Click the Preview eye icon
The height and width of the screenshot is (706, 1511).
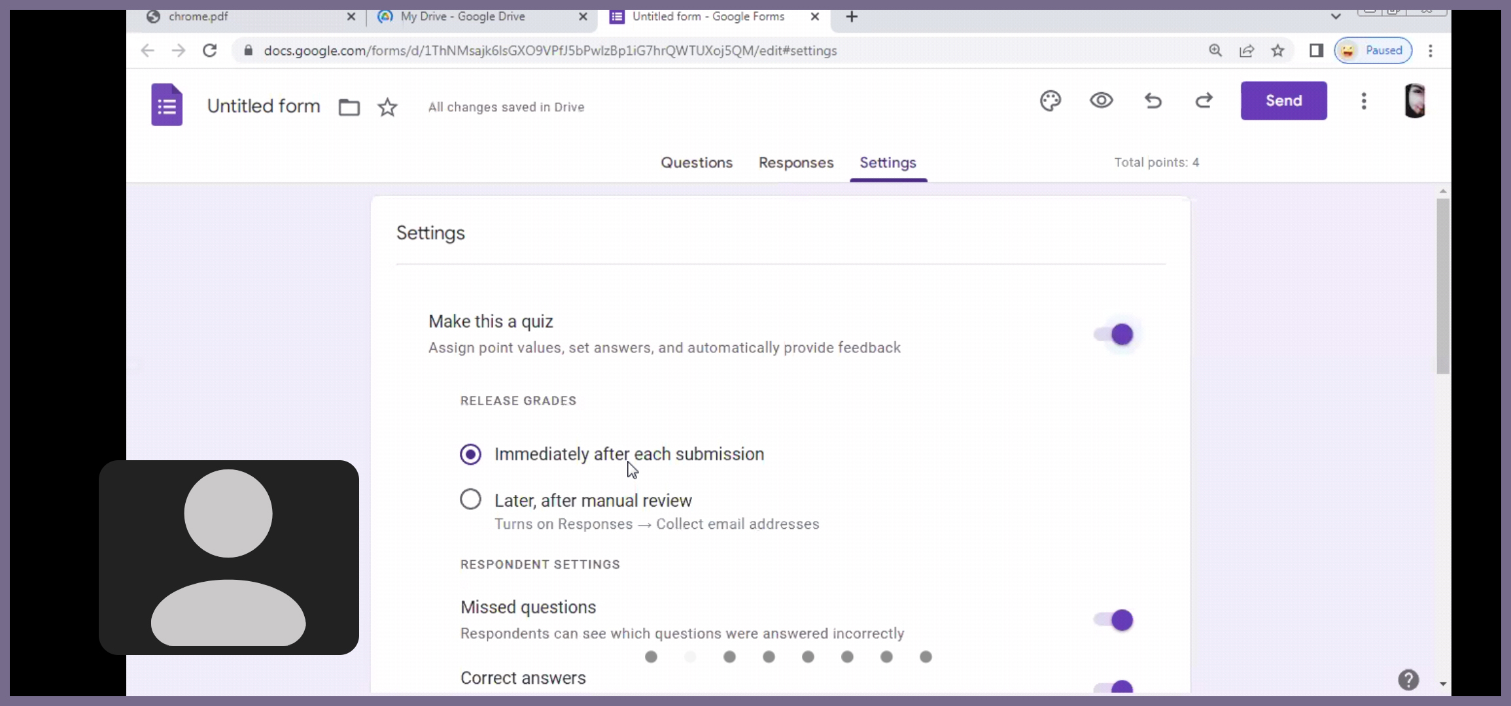[1101, 101]
